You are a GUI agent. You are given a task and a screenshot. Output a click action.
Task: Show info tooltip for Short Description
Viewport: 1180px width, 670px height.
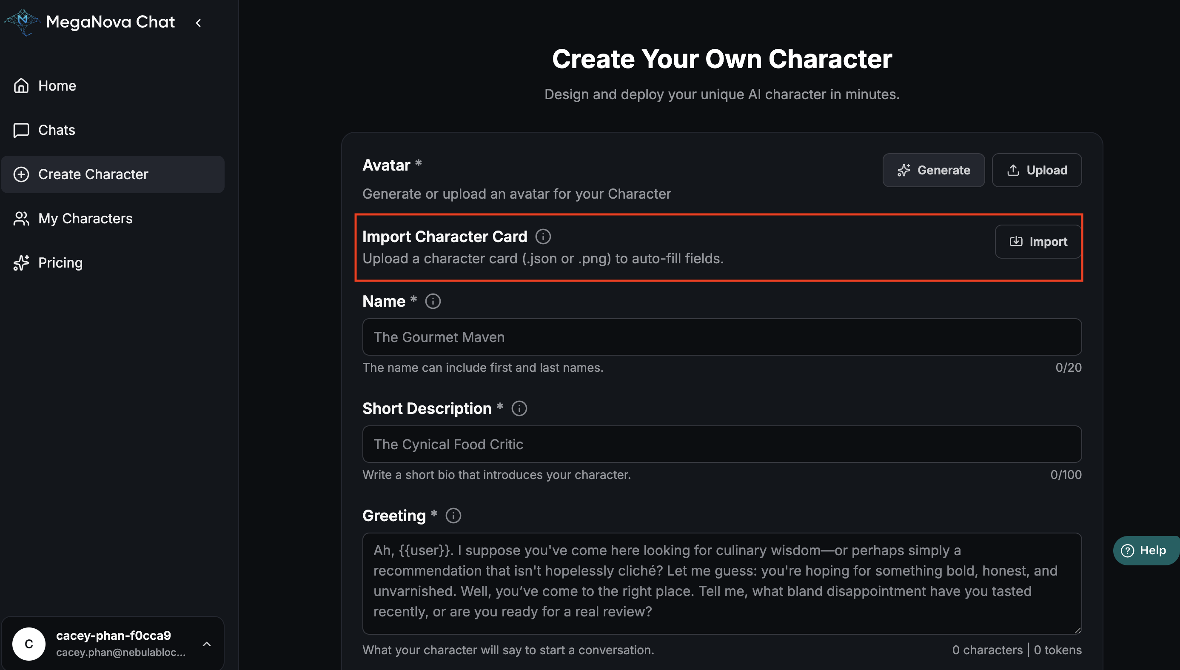pyautogui.click(x=519, y=409)
